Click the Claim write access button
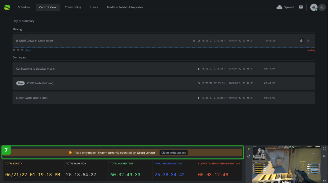This screenshot has width=328, height=183. (x=174, y=153)
